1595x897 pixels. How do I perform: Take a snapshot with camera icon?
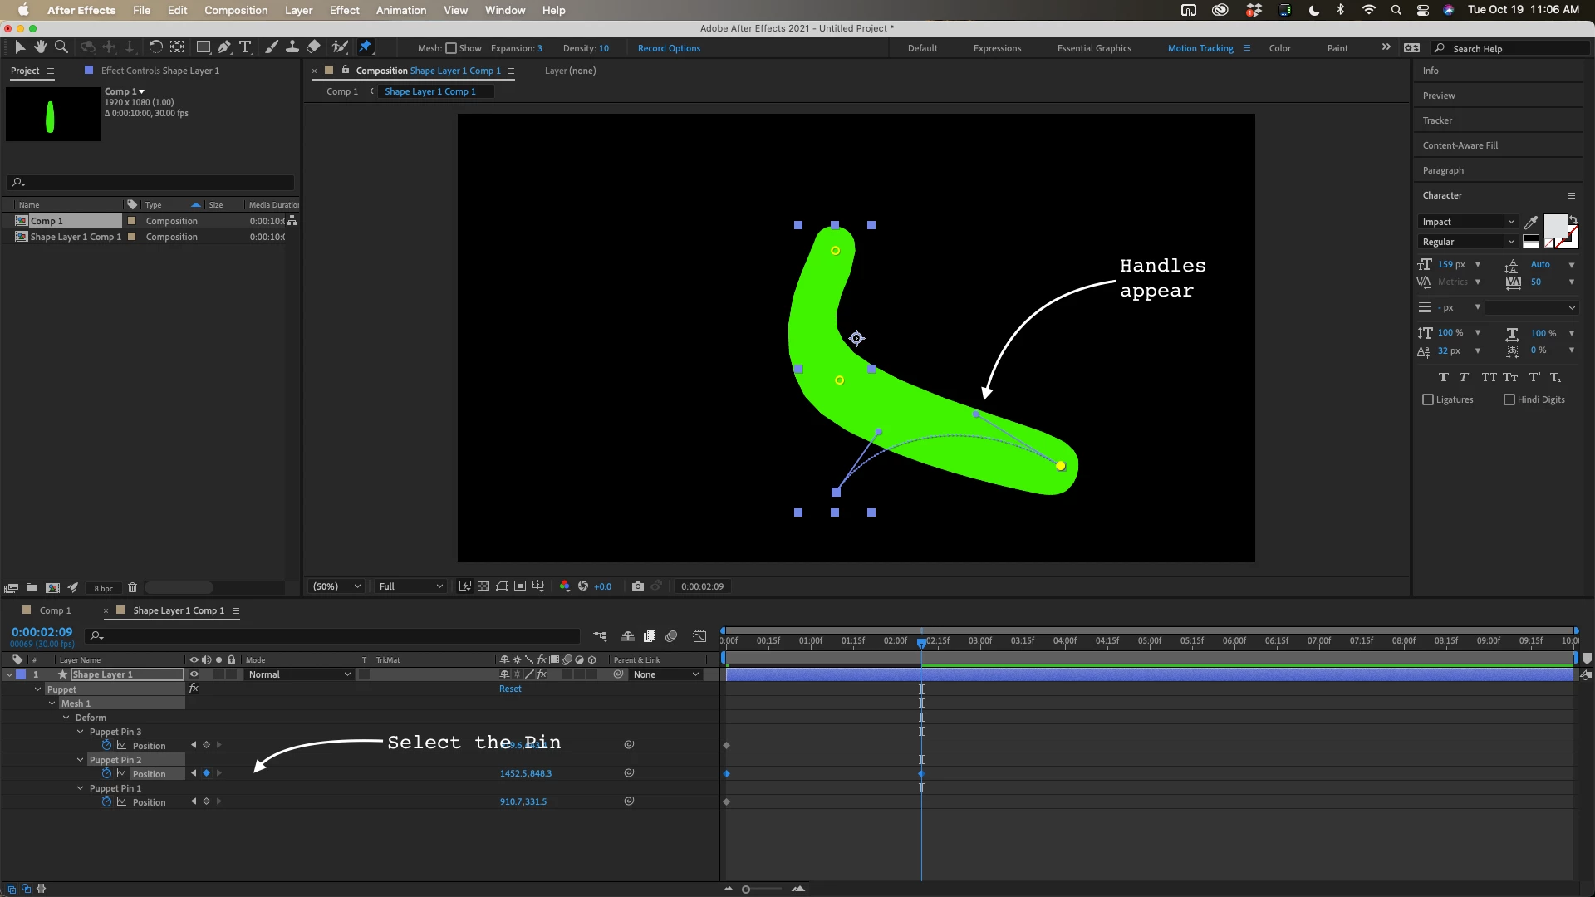coord(637,586)
